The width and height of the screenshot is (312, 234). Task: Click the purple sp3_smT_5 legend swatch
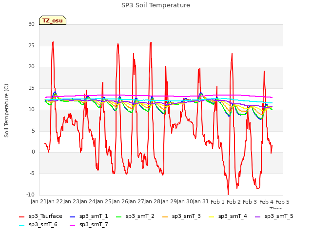pos(258,216)
